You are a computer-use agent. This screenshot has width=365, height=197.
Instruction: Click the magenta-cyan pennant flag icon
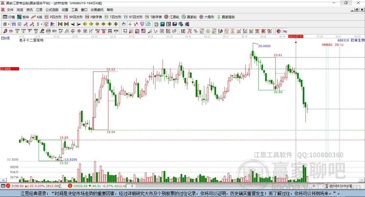(53, 24)
